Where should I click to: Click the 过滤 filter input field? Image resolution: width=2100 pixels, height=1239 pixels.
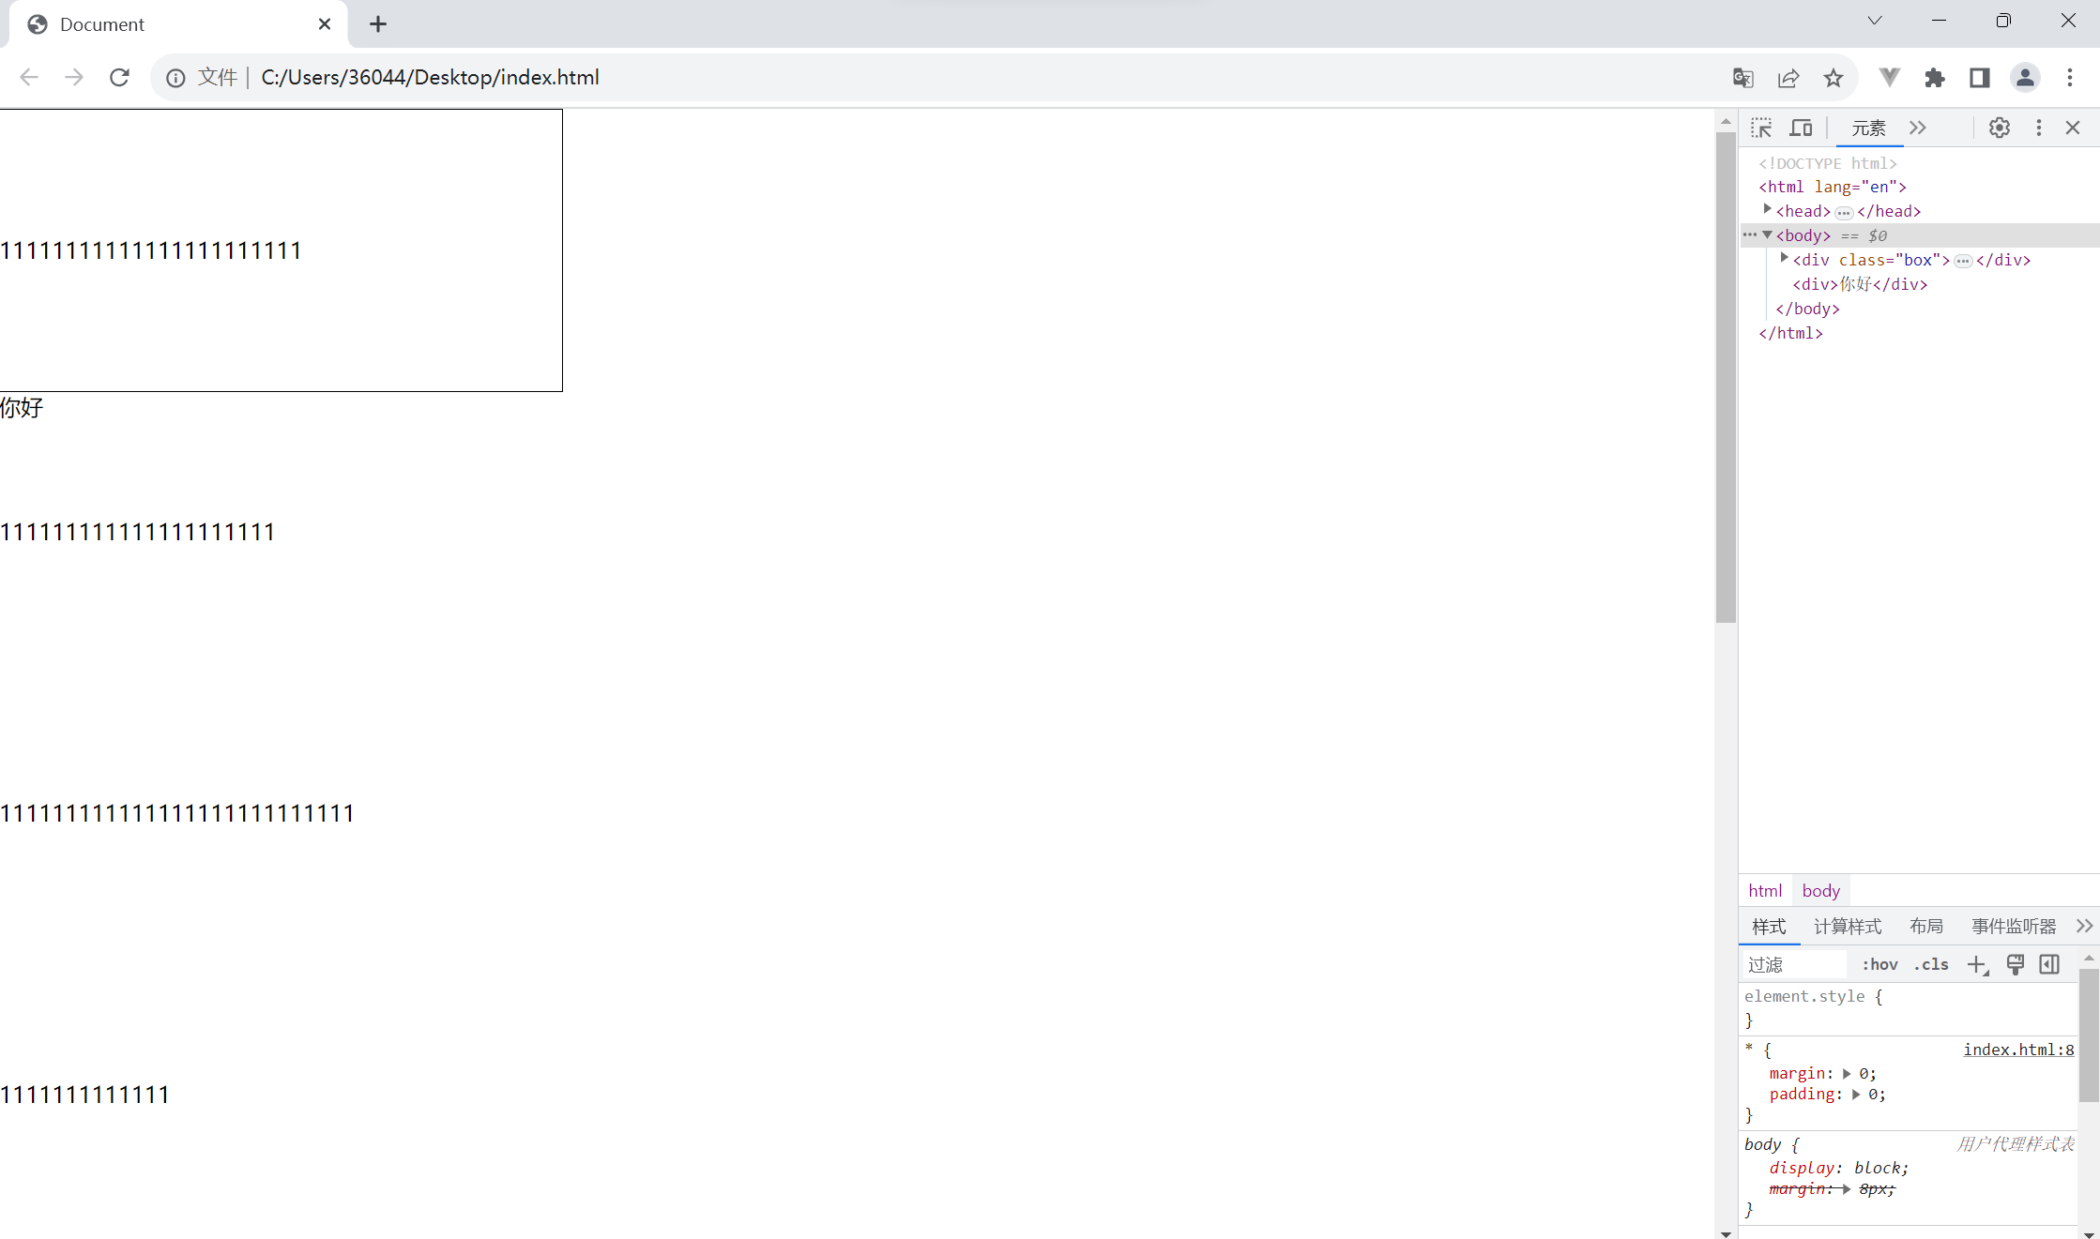pos(1794,964)
